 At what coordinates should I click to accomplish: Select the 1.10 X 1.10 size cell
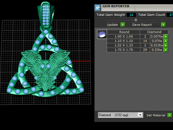pyautogui.click(x=124, y=41)
